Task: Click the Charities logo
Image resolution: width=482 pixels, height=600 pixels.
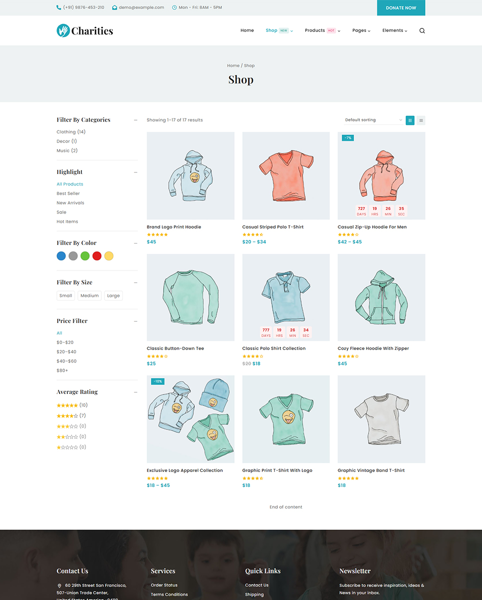Action: 84,30
